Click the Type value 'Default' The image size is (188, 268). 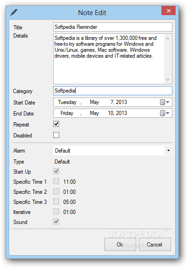[x=62, y=162]
